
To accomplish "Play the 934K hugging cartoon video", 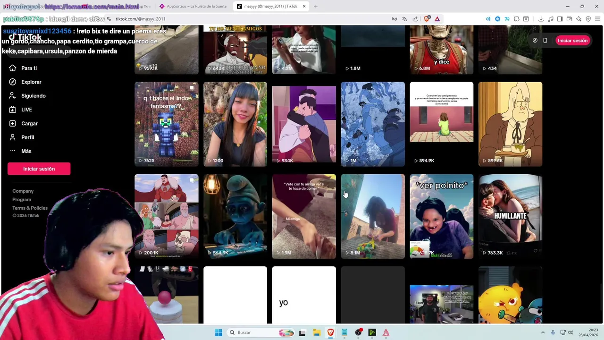I will pyautogui.click(x=304, y=124).
